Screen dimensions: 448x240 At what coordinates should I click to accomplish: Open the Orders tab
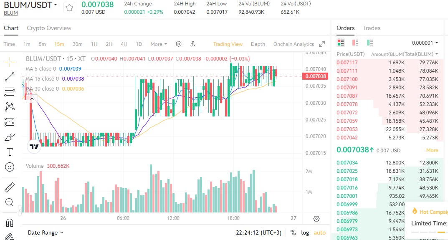click(345, 28)
